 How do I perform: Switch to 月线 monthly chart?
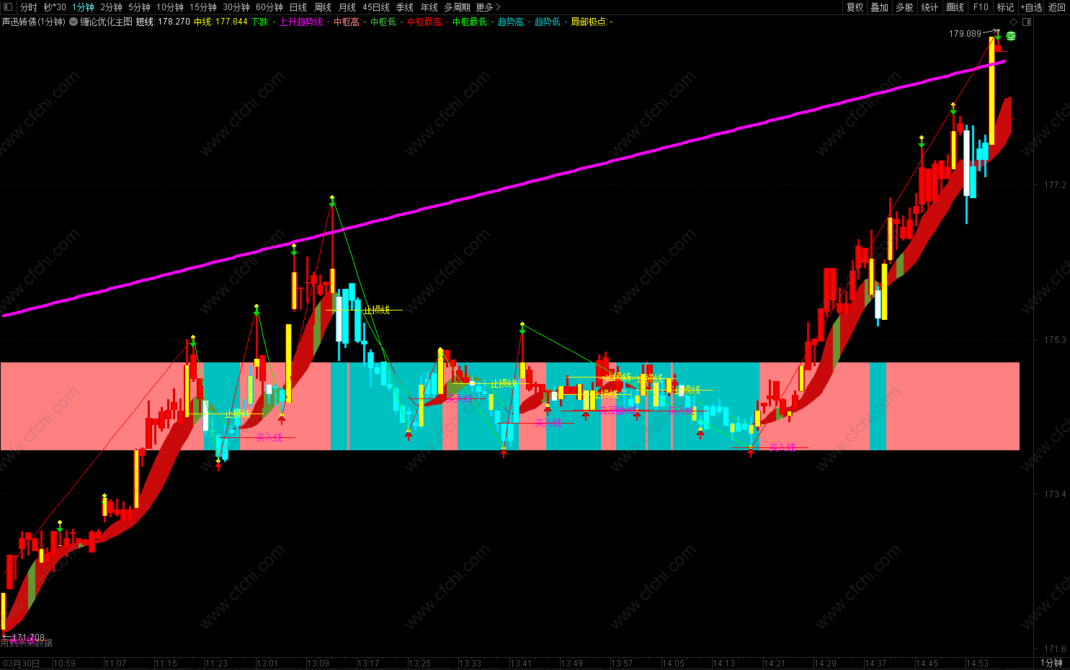[x=347, y=7]
